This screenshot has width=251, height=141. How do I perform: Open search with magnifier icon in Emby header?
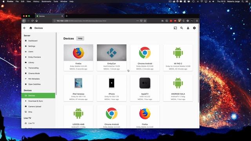coord(182,28)
